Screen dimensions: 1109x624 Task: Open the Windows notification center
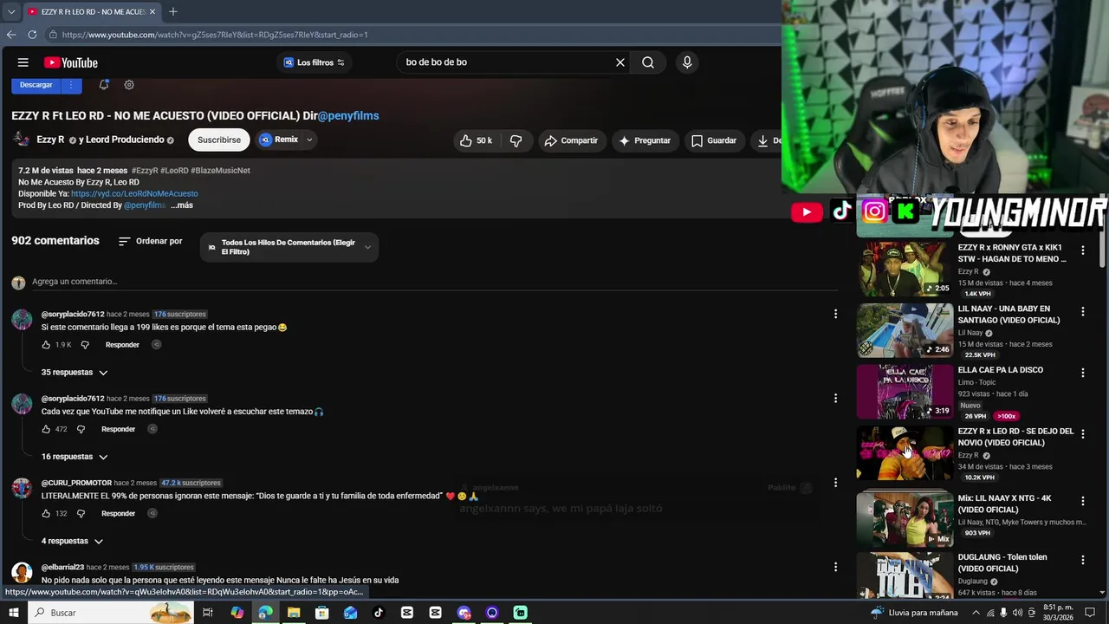(x=1090, y=613)
